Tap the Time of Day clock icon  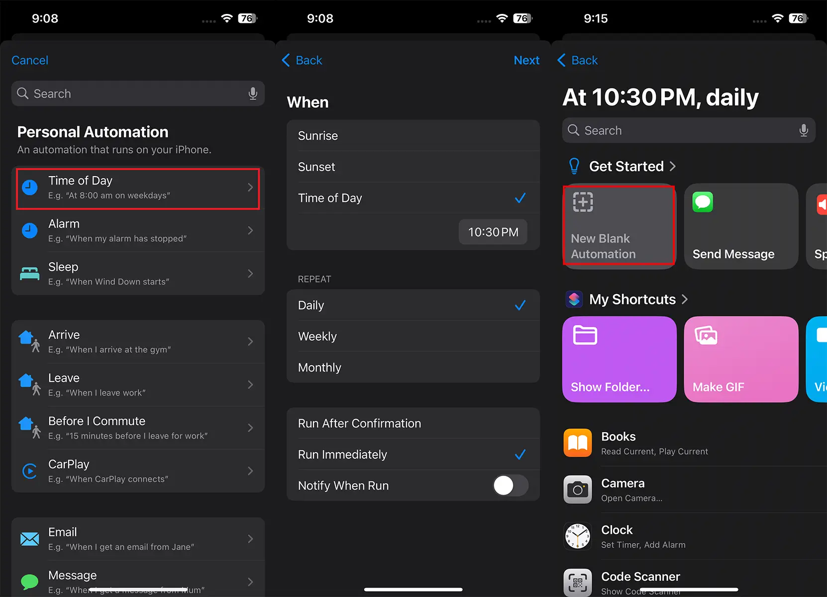[30, 188]
